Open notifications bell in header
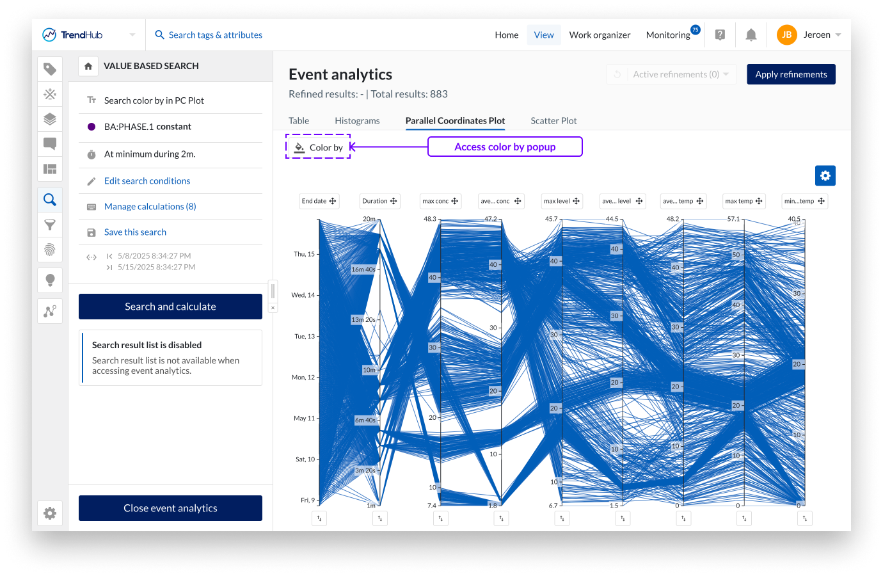883x576 pixels. pyautogui.click(x=751, y=35)
